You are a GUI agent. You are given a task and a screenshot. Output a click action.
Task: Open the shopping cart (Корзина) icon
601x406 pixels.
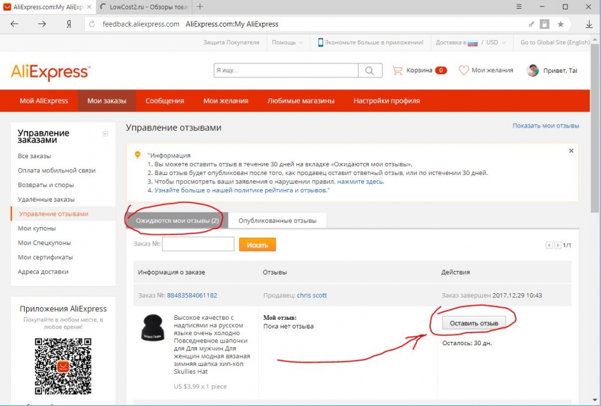click(398, 70)
